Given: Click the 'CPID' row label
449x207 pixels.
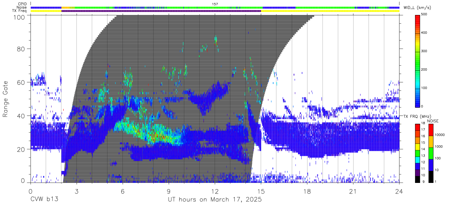Looking at the screenshot, I should coord(23,4).
